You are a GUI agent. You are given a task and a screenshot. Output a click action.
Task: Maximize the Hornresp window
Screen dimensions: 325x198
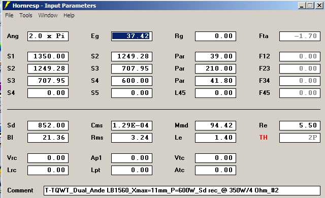coord(310,6)
